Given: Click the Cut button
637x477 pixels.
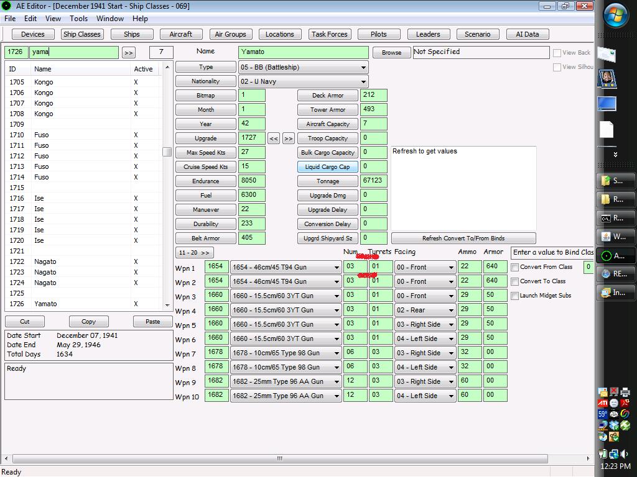Looking at the screenshot, I should [25, 322].
